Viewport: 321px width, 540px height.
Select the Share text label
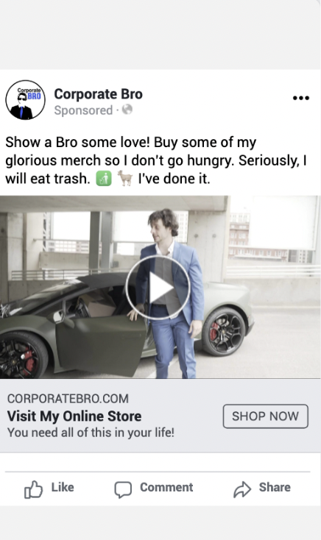pyautogui.click(x=275, y=487)
